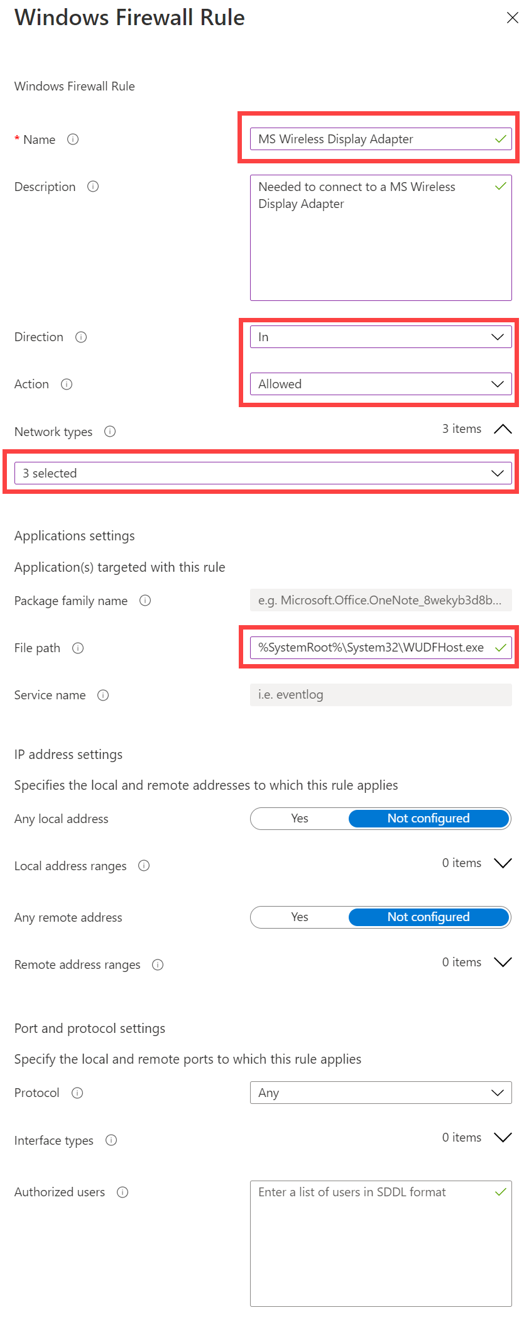Click the info icon beside Name
This screenshot has height=1337, width=524.
tap(73, 139)
